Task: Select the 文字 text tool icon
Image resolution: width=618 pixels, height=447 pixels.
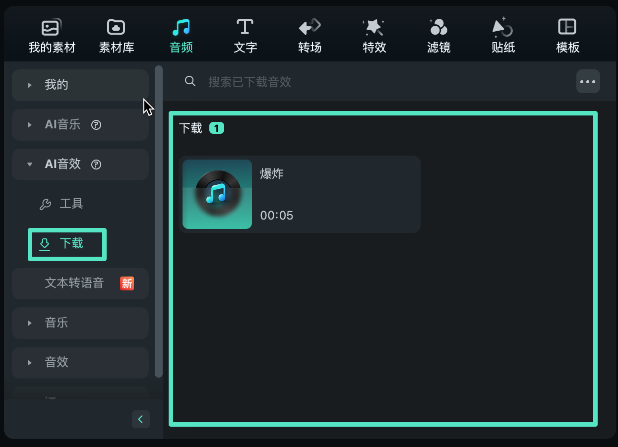Action: [245, 28]
